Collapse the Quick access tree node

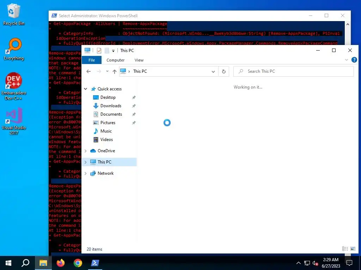tap(86, 89)
